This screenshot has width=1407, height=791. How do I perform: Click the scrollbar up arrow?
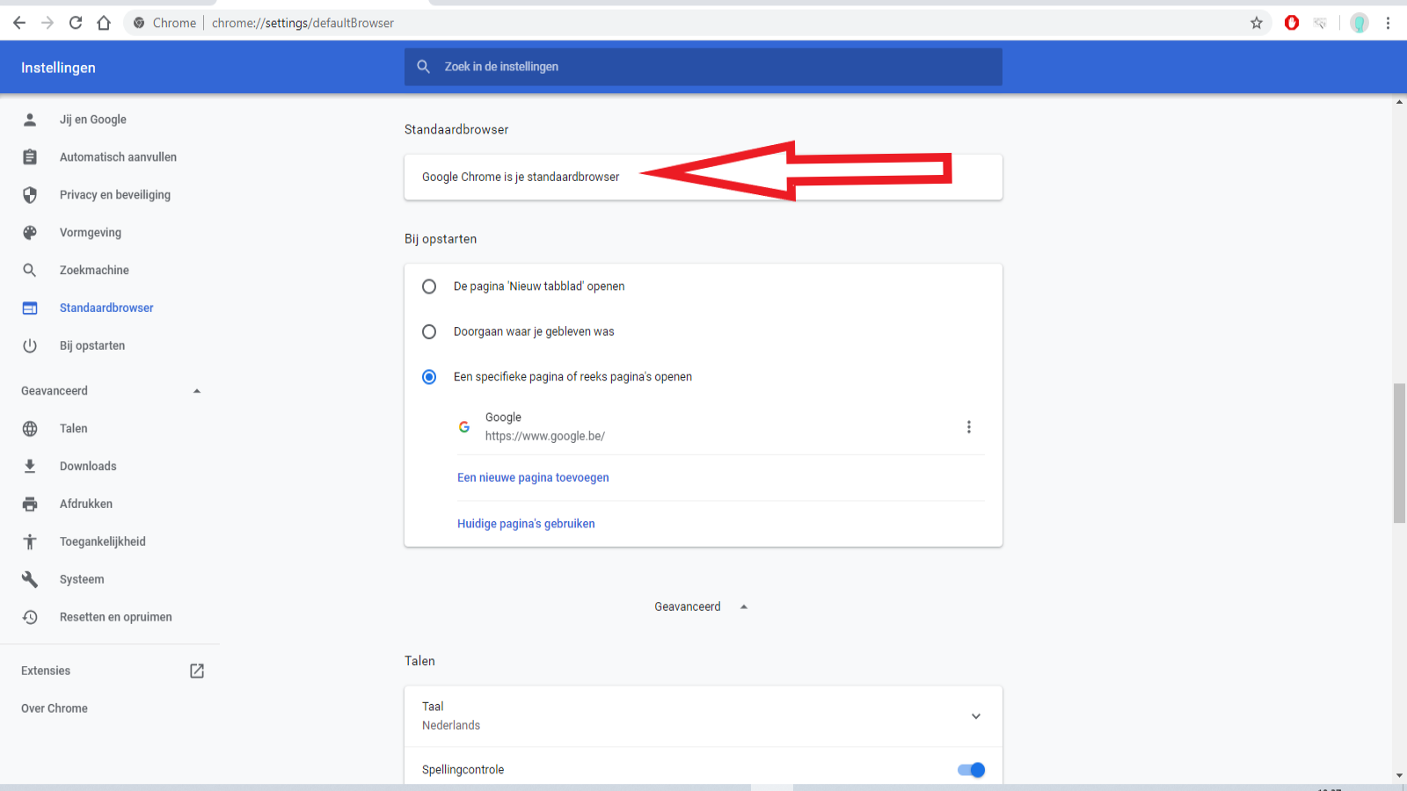click(1399, 103)
